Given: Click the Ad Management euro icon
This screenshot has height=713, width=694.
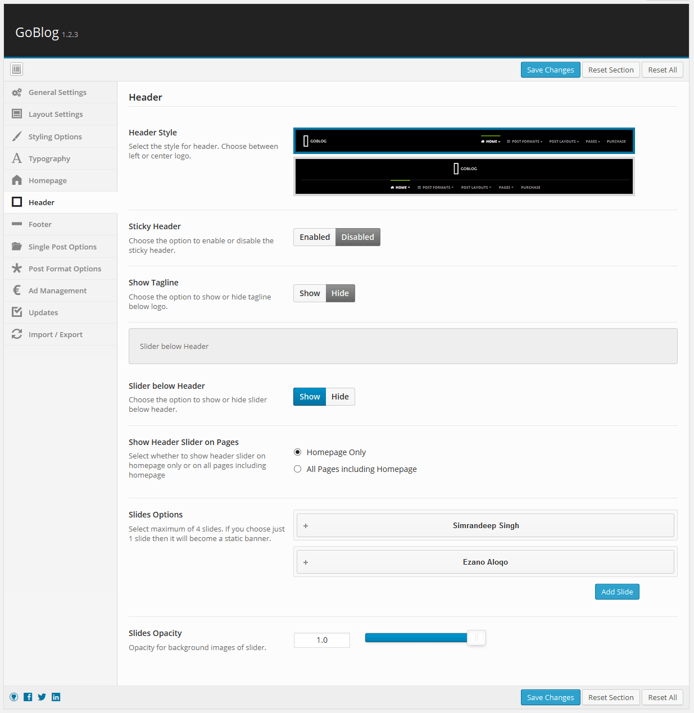Looking at the screenshot, I should pyautogui.click(x=17, y=290).
